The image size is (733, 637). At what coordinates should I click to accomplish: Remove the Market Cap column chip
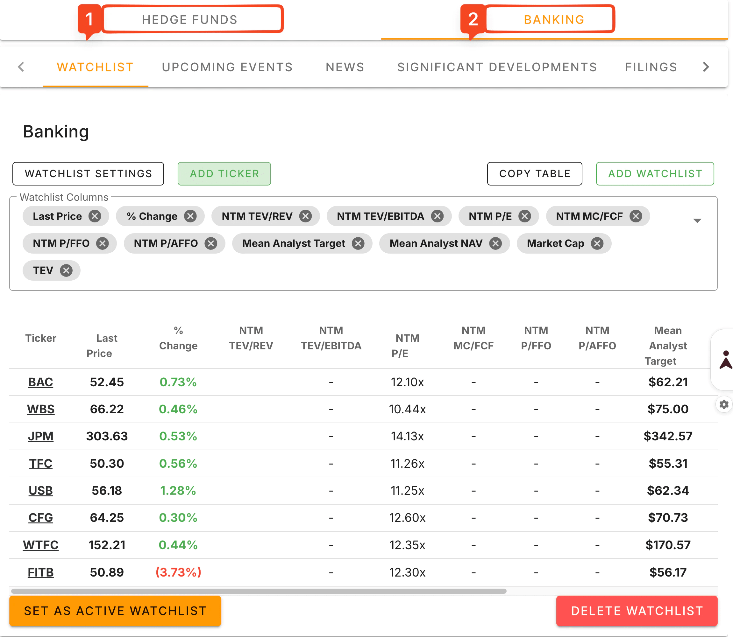coord(597,243)
